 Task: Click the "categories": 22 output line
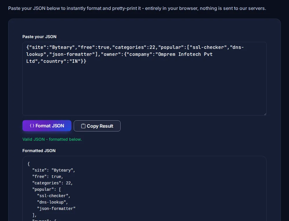[x=52, y=183]
